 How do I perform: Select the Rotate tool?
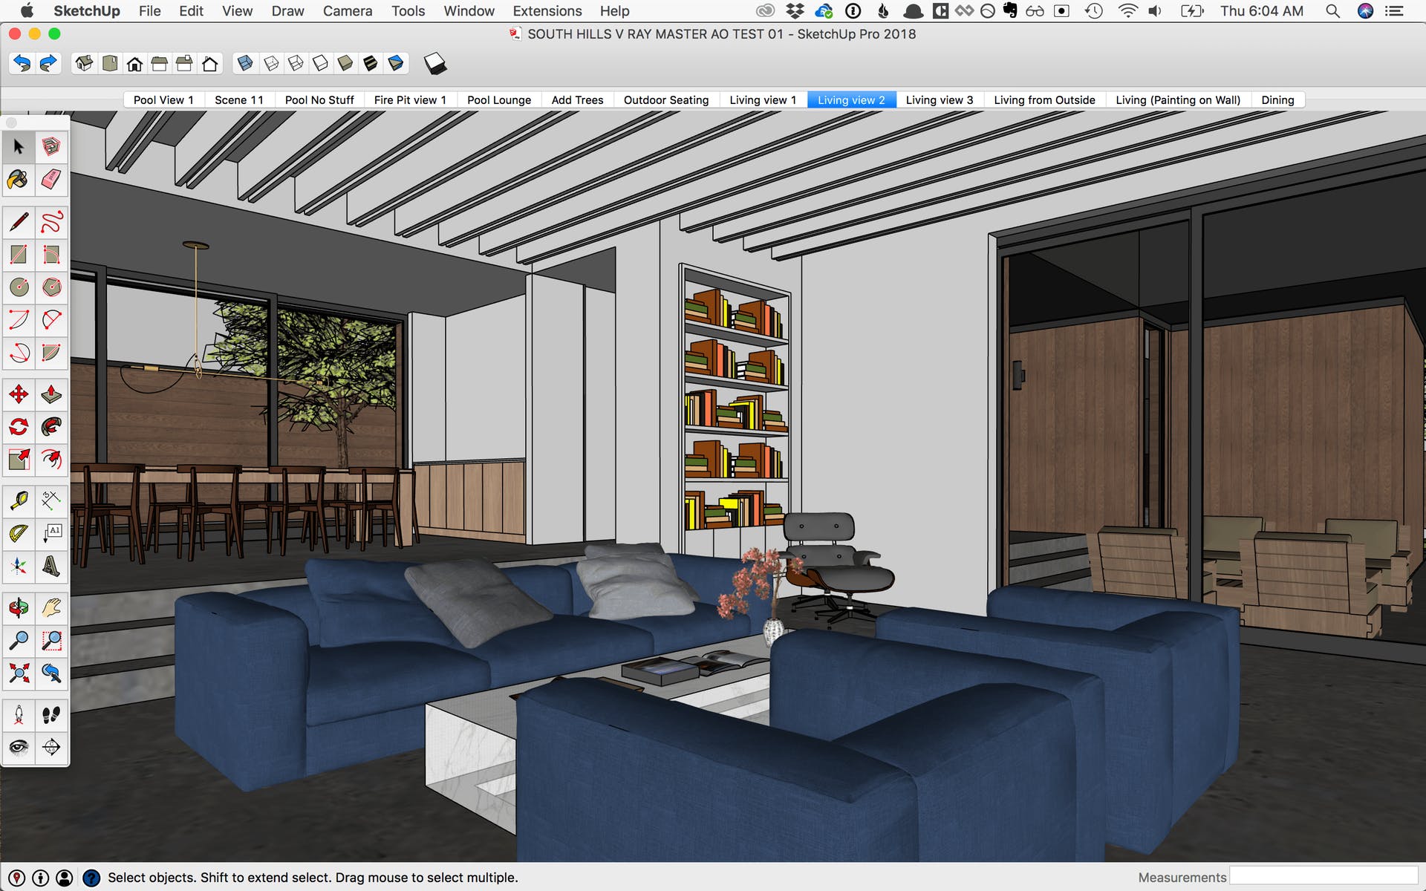pos(19,427)
